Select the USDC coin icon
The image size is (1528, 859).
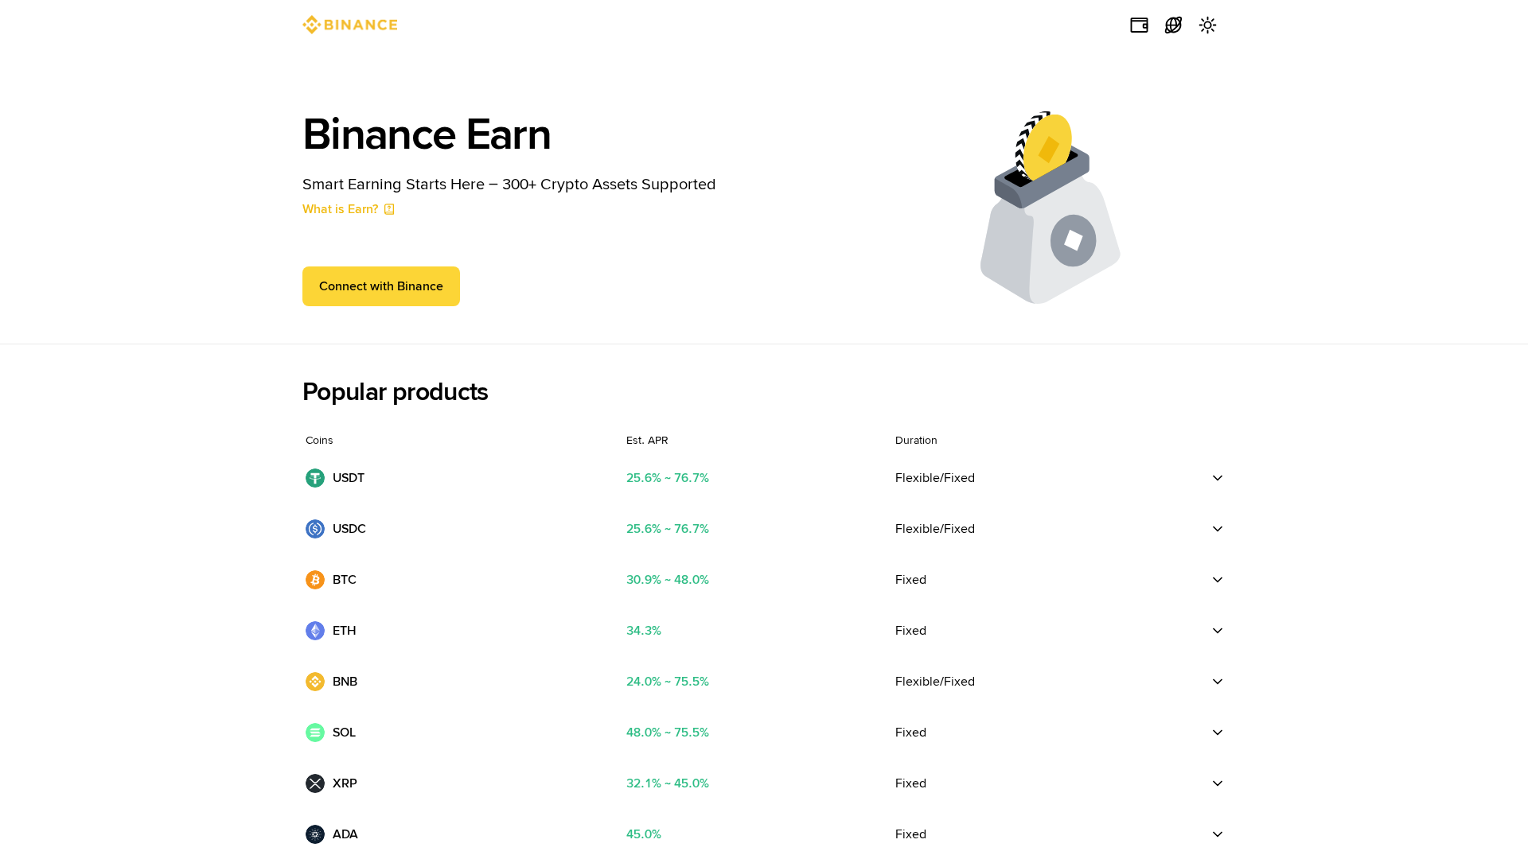pyautogui.click(x=315, y=529)
